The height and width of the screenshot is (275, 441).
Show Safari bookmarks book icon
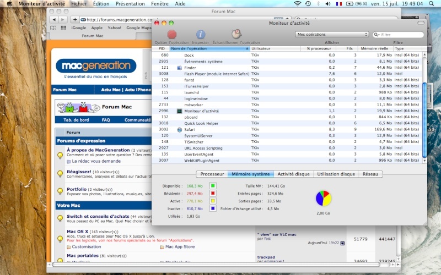tap(53, 28)
